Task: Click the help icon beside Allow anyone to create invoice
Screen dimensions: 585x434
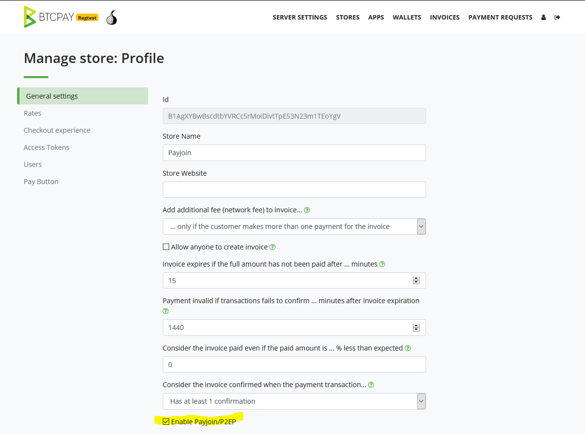Action: [273, 247]
